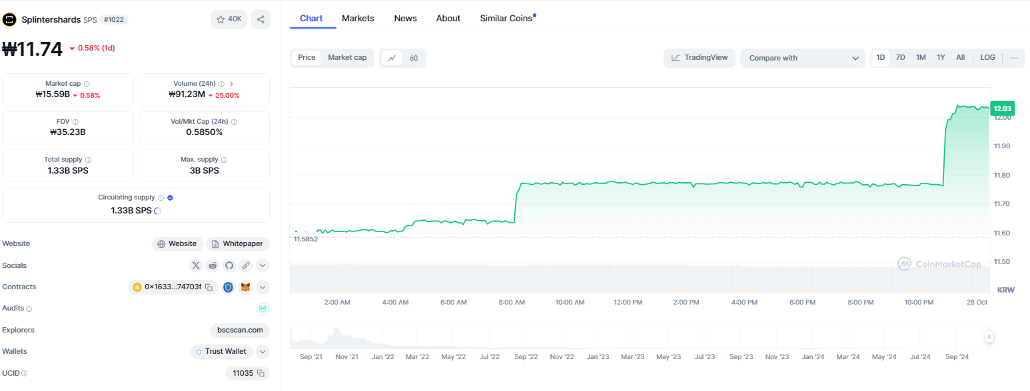Open the Chart tab
Screen dimensions: 1030x391
pos(311,18)
